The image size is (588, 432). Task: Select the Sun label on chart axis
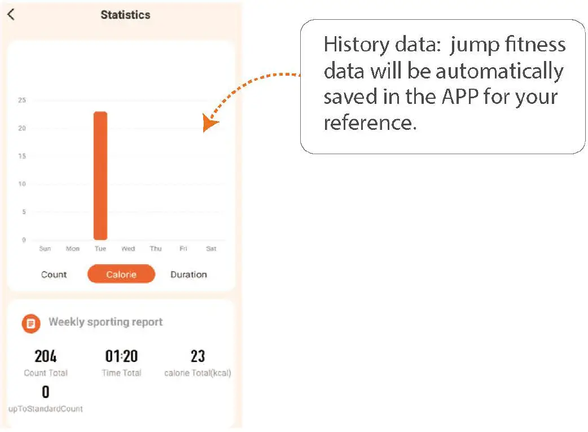point(45,249)
